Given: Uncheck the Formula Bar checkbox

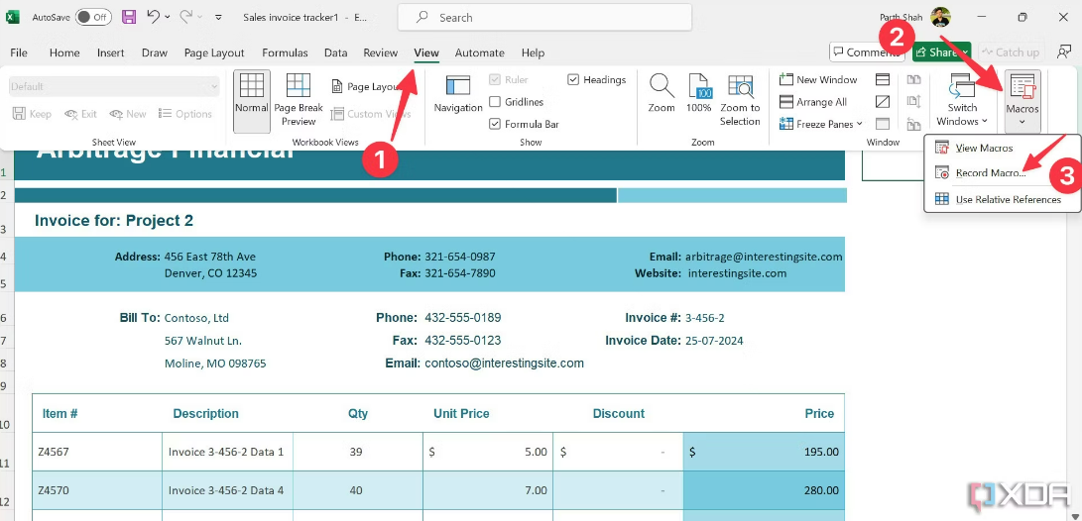Looking at the screenshot, I should (x=494, y=124).
